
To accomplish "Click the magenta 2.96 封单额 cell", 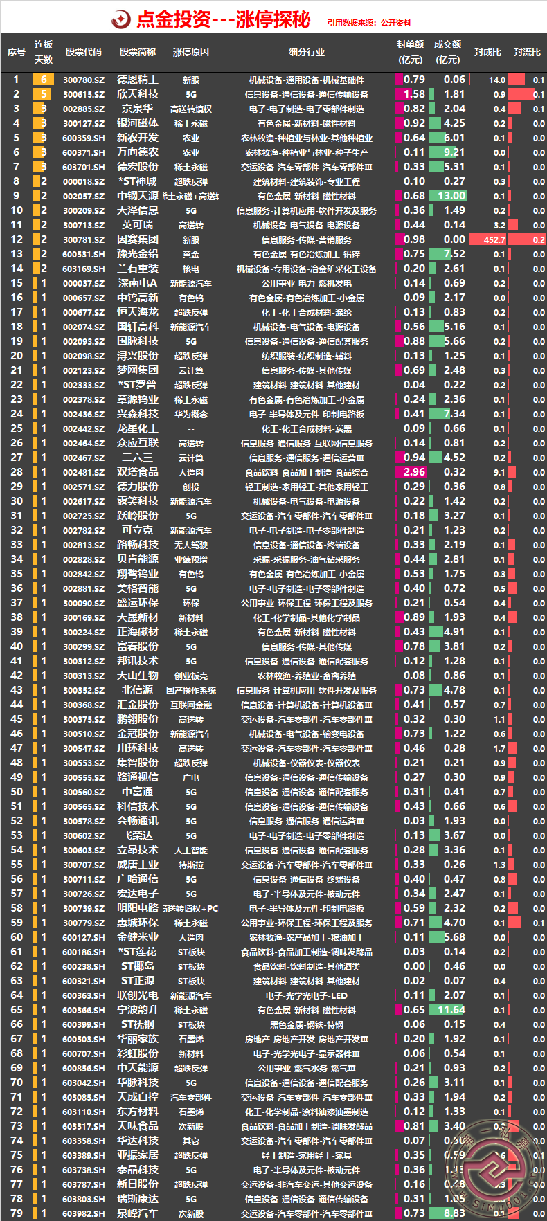I will [413, 472].
